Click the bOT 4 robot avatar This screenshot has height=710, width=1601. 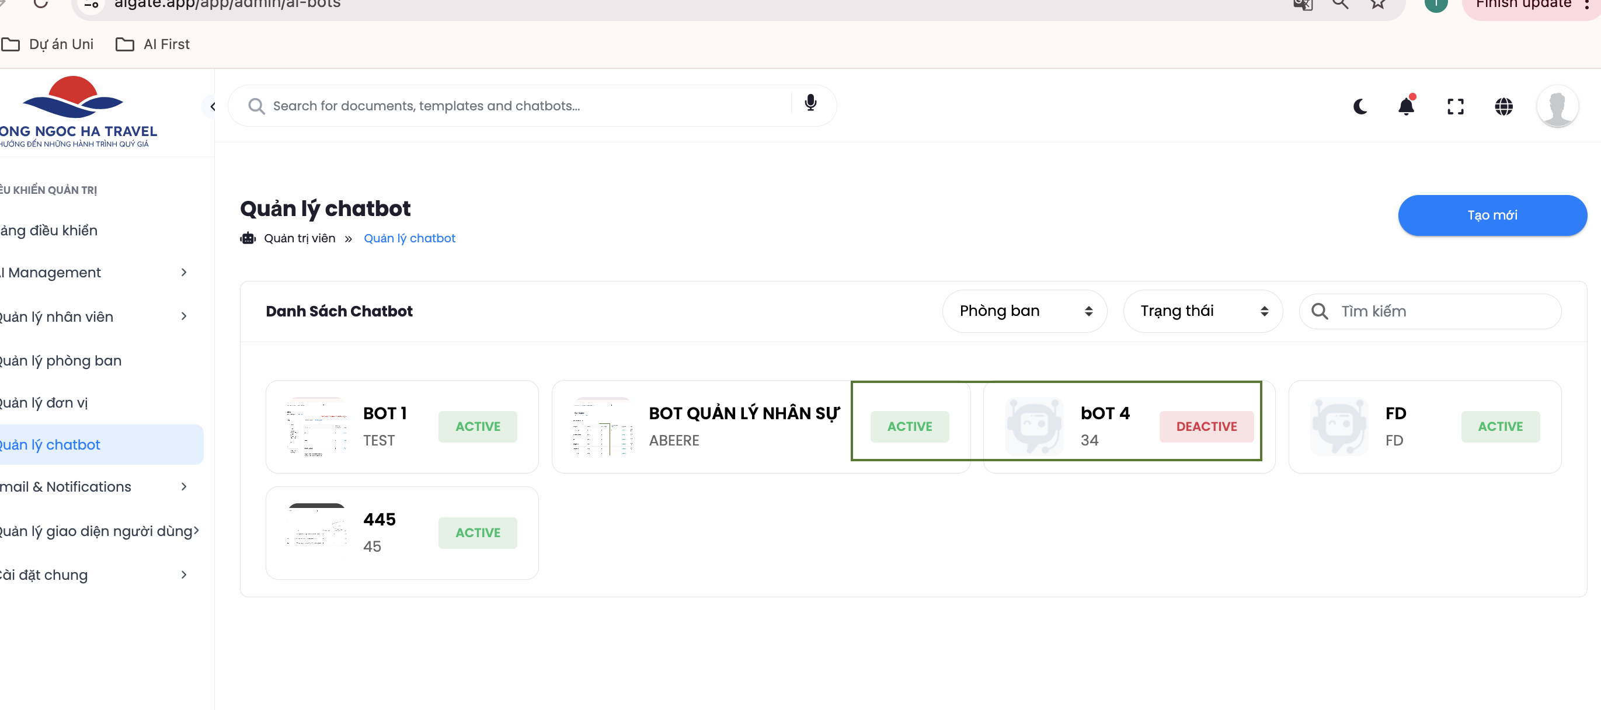pos(1033,426)
